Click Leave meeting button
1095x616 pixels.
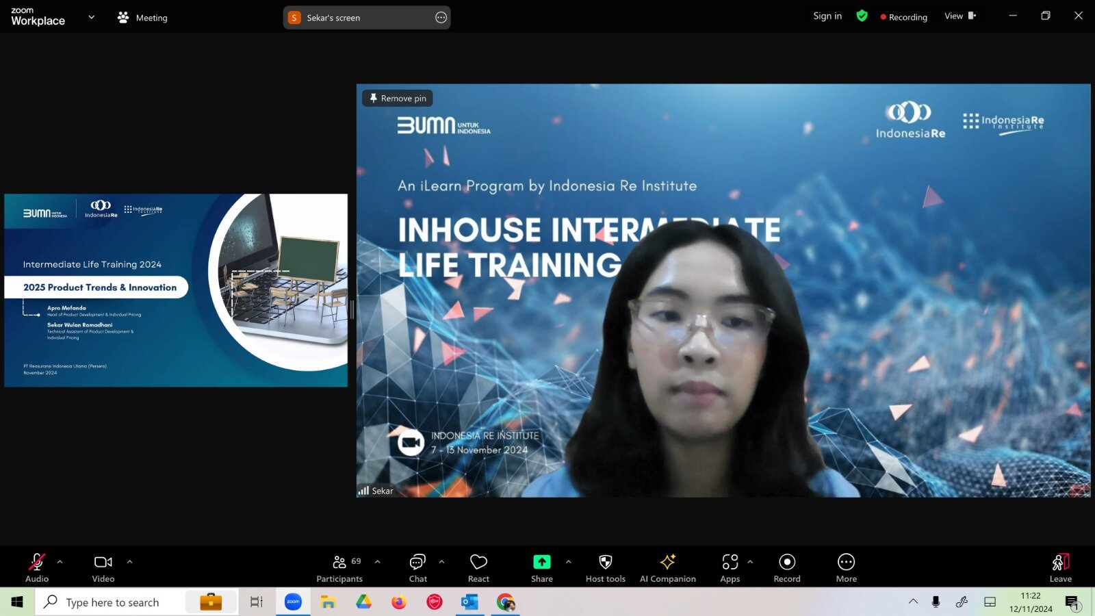[1061, 567]
